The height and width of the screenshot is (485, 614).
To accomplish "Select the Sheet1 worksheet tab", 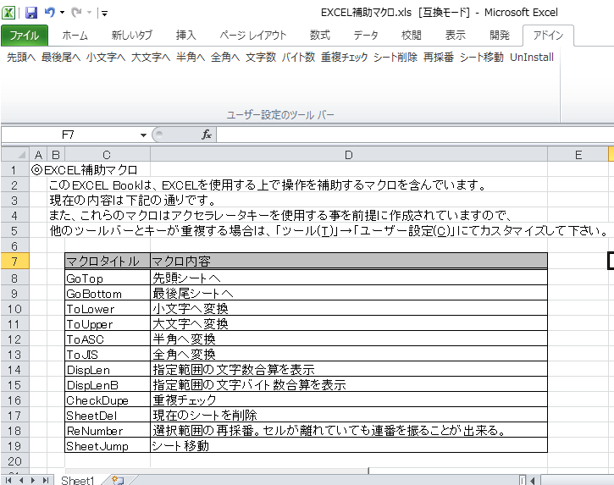I will pos(78,480).
